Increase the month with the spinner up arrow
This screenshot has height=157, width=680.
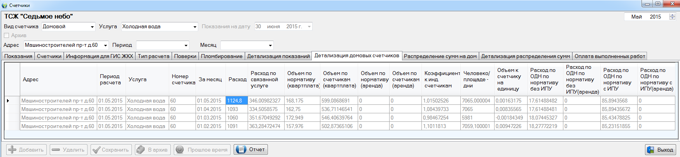pyautogui.click(x=672, y=15)
